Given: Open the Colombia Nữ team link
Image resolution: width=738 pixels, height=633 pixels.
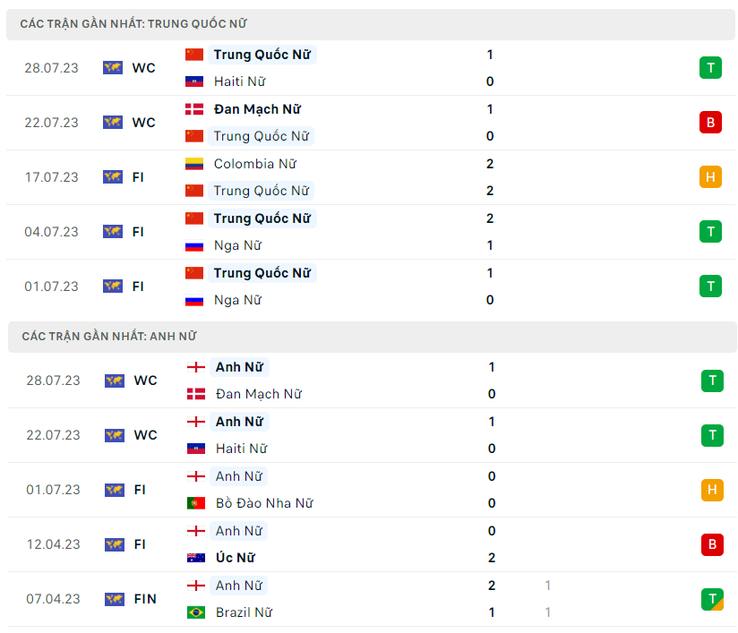Looking at the screenshot, I should coord(255,164).
